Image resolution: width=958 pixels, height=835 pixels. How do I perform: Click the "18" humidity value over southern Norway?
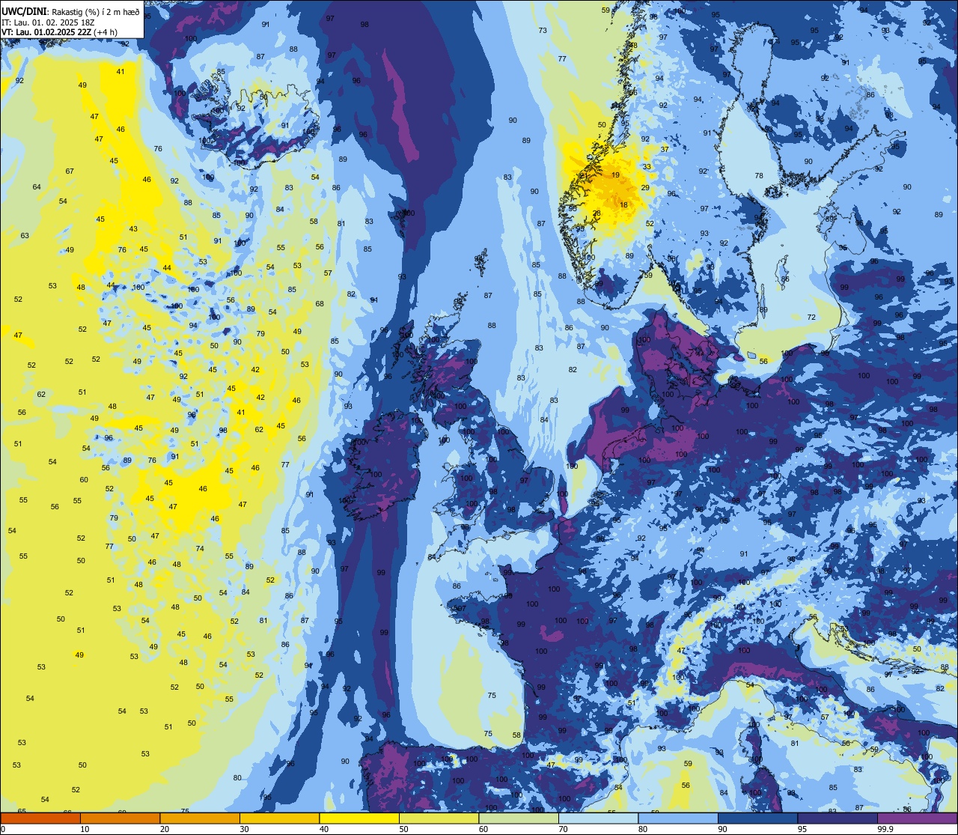[x=623, y=205]
